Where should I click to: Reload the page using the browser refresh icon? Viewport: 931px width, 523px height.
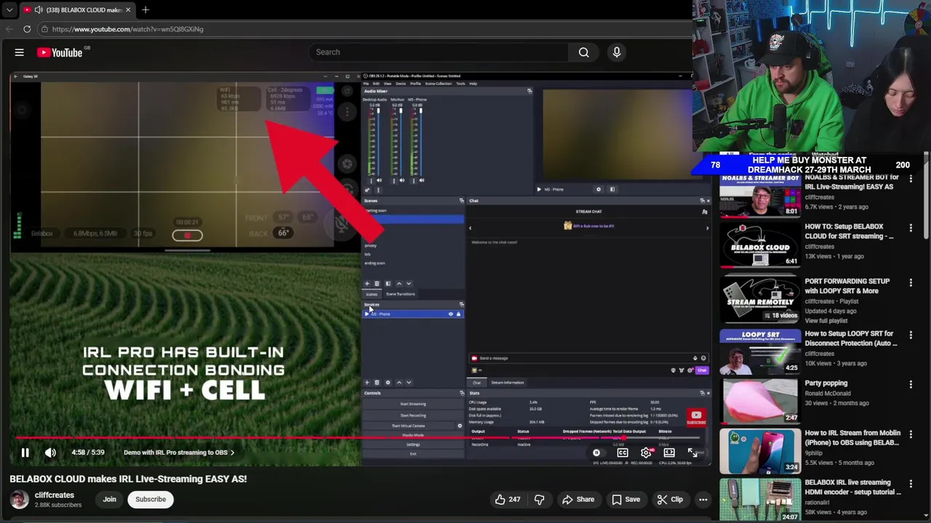(27, 29)
